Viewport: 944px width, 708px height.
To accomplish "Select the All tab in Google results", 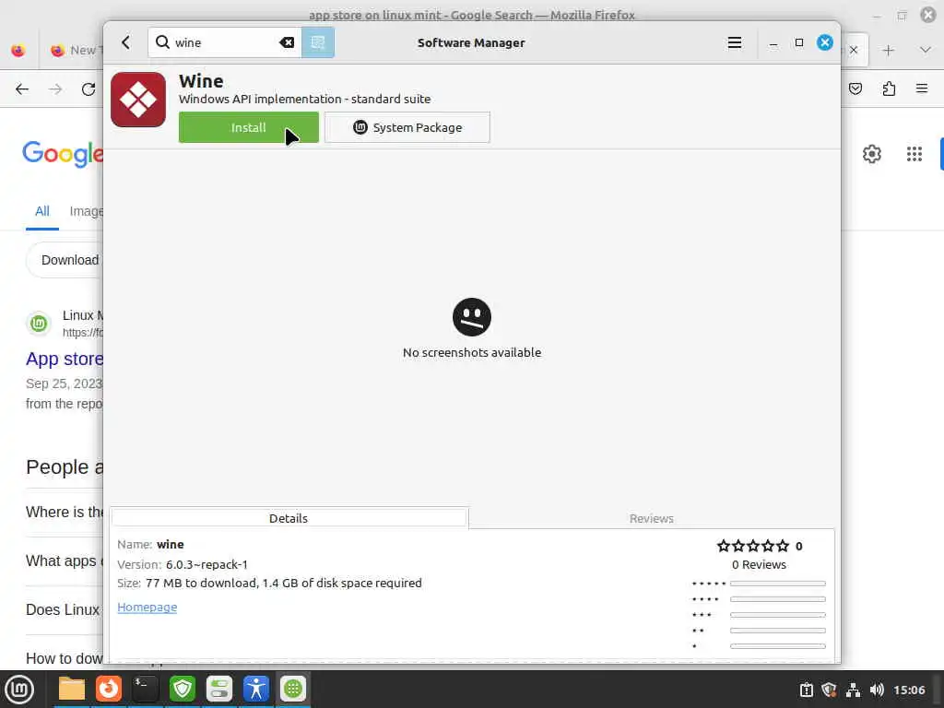I will pos(42,211).
